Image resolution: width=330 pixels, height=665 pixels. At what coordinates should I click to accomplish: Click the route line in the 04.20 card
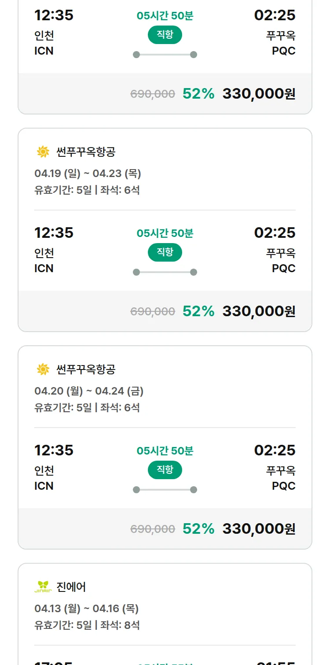[165, 490]
